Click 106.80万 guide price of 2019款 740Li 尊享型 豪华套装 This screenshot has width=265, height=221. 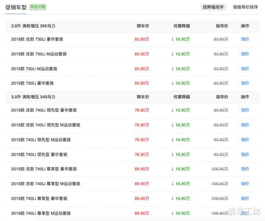[220, 199]
